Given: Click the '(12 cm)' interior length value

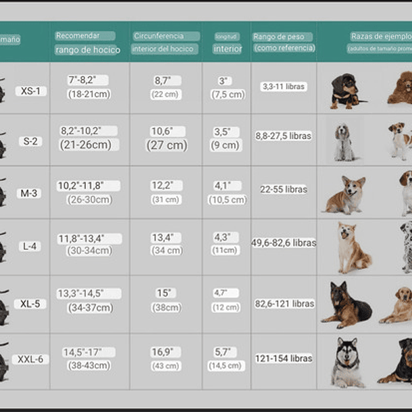Looking at the screenshot, I should (226, 307).
